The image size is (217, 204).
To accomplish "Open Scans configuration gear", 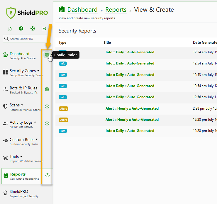I will click(47, 106).
